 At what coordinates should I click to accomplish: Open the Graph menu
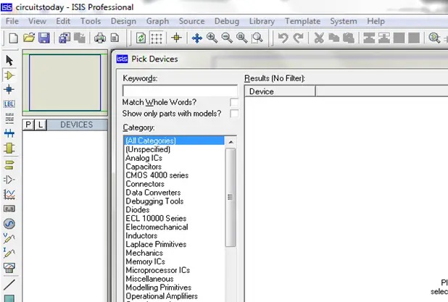pyautogui.click(x=157, y=22)
